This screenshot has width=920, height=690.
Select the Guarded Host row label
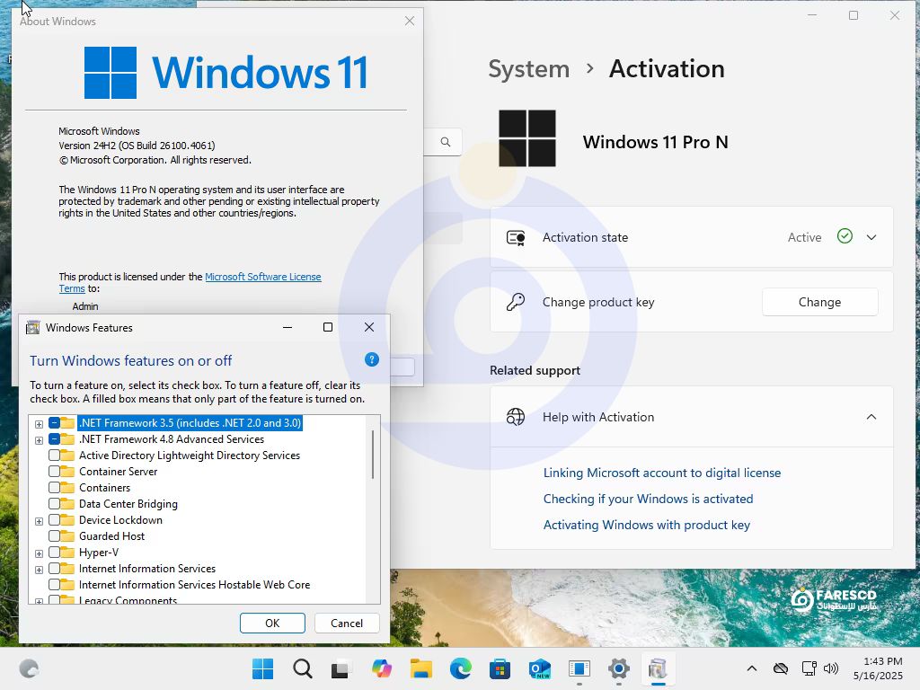pyautogui.click(x=111, y=536)
